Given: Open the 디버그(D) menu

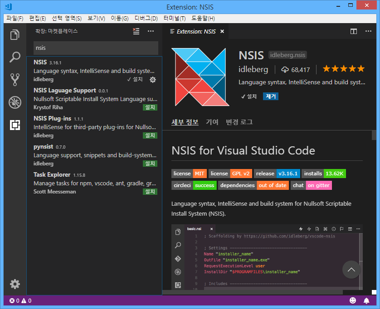Looking at the screenshot, I should tap(146, 19).
